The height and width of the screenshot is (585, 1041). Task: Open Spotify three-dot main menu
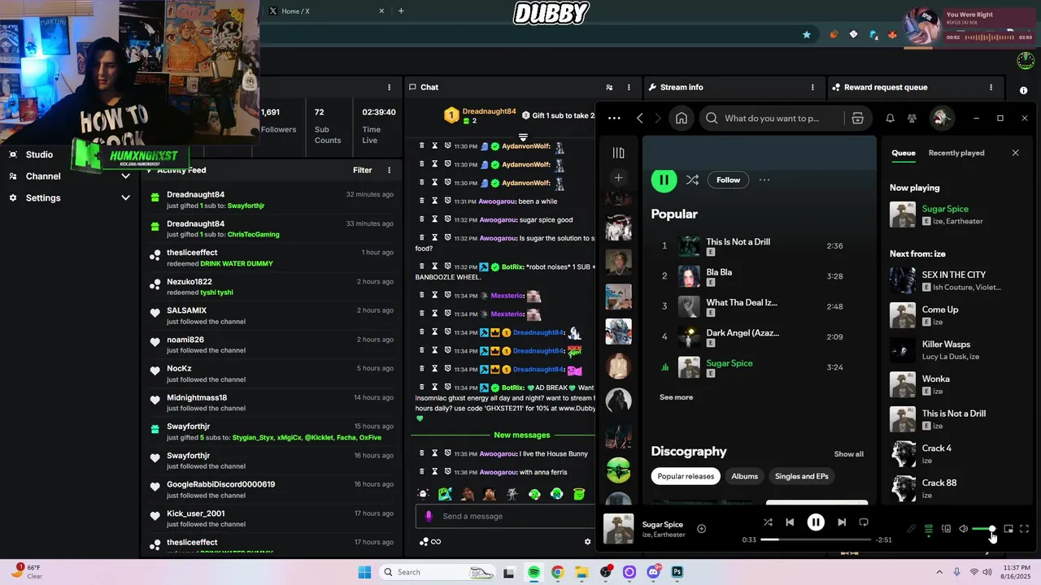614,118
